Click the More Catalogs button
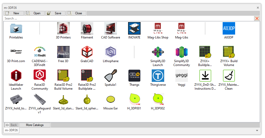Image resolution: width=265 pixels, height=138 pixels. [35, 125]
